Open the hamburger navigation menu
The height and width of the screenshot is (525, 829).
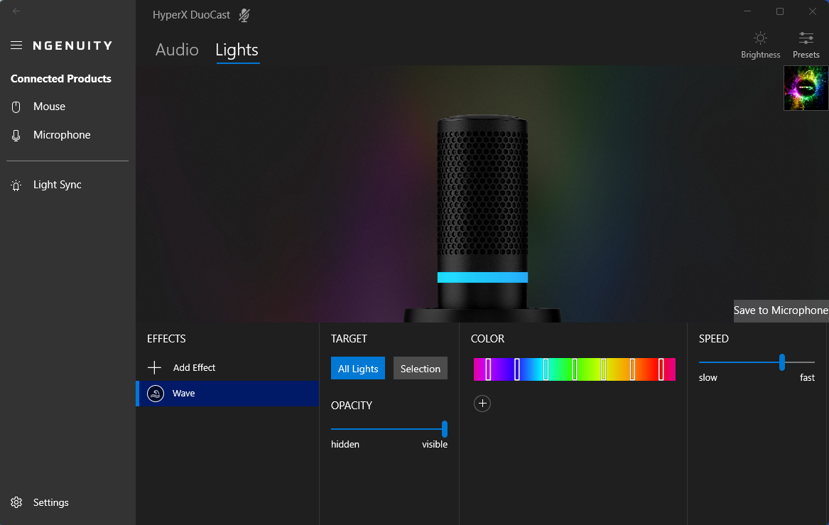(x=16, y=45)
